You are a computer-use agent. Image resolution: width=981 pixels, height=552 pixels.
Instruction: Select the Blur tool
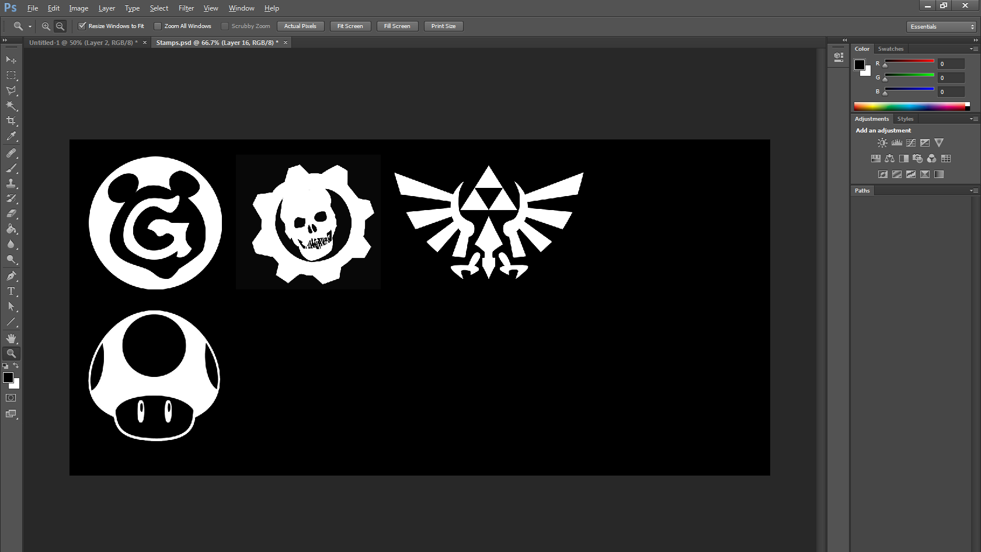coord(11,244)
